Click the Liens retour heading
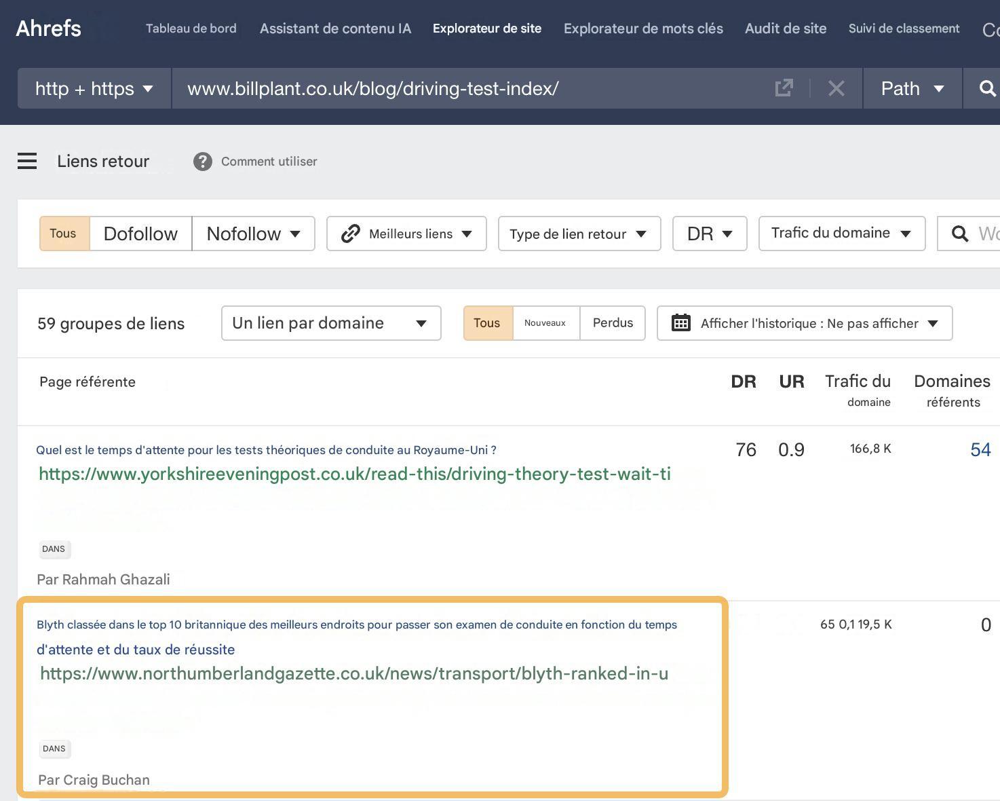Viewport: 1000px width, 801px height. (x=103, y=162)
